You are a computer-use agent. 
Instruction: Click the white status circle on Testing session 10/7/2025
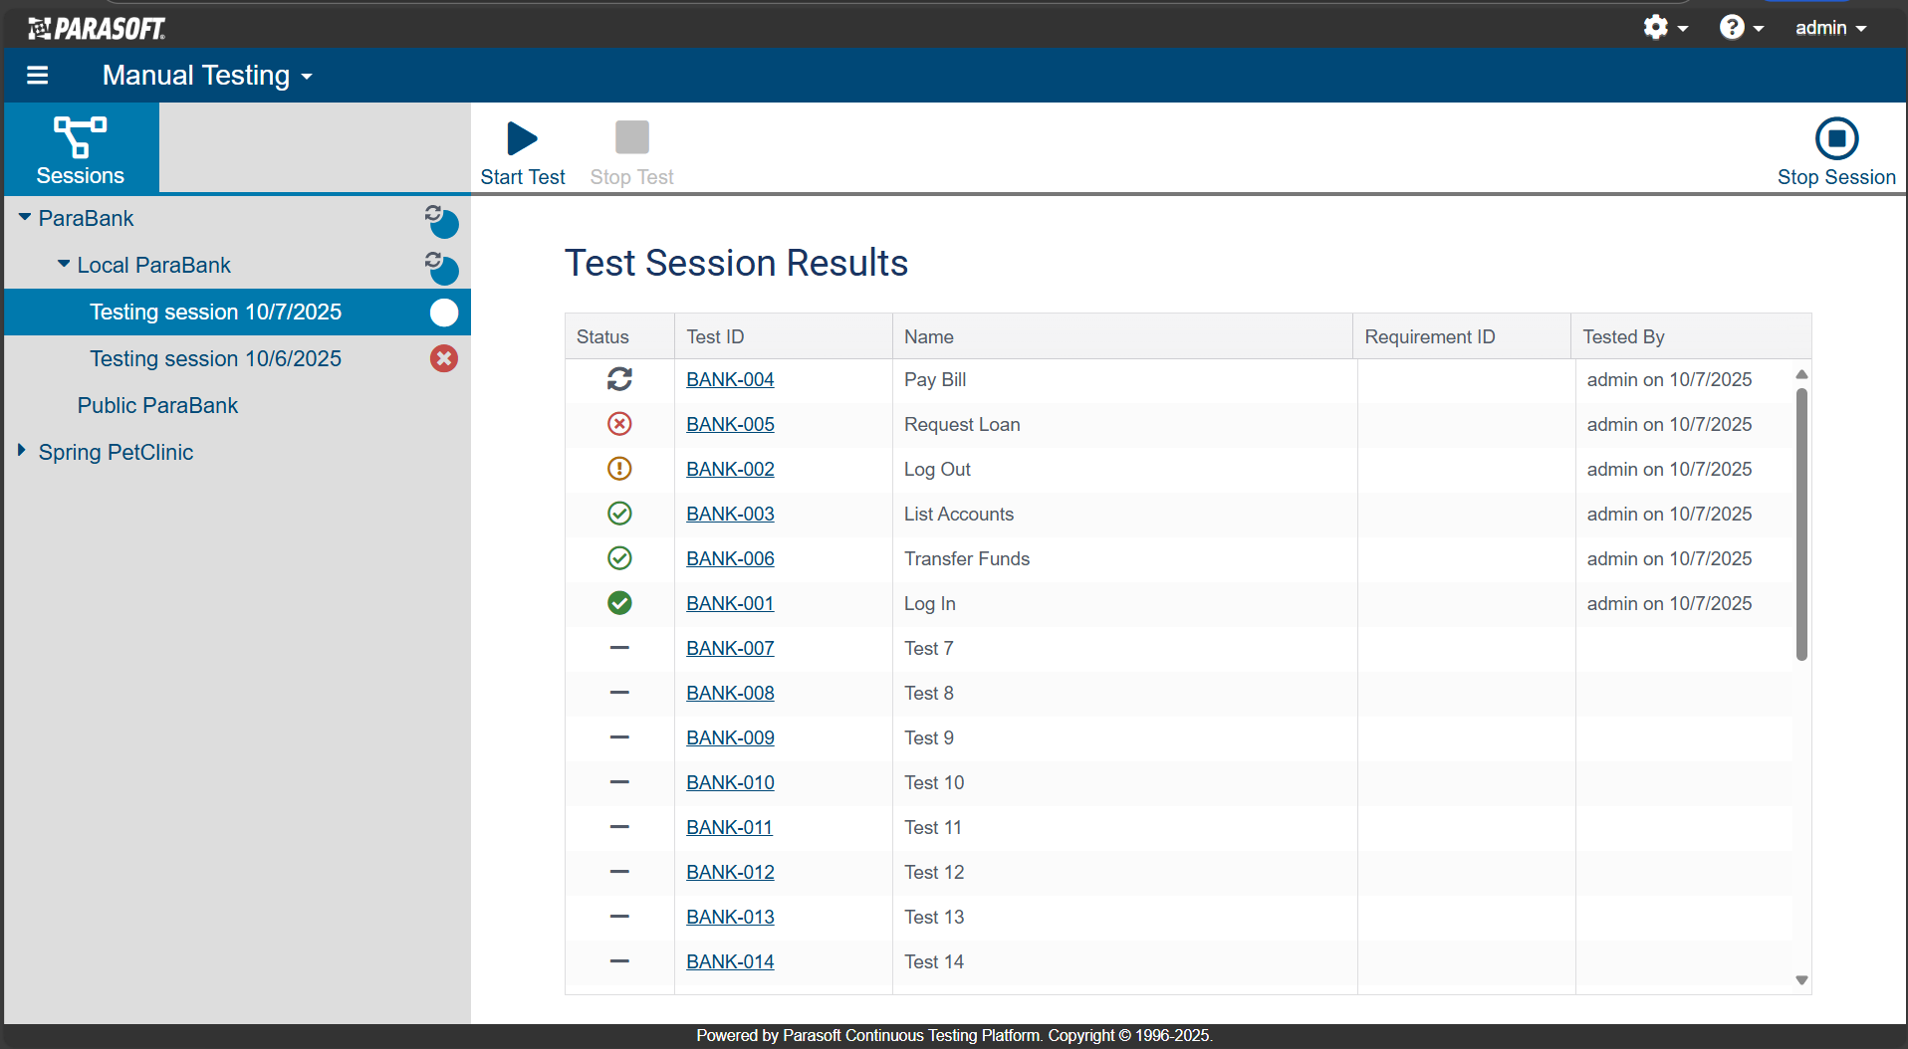(443, 312)
